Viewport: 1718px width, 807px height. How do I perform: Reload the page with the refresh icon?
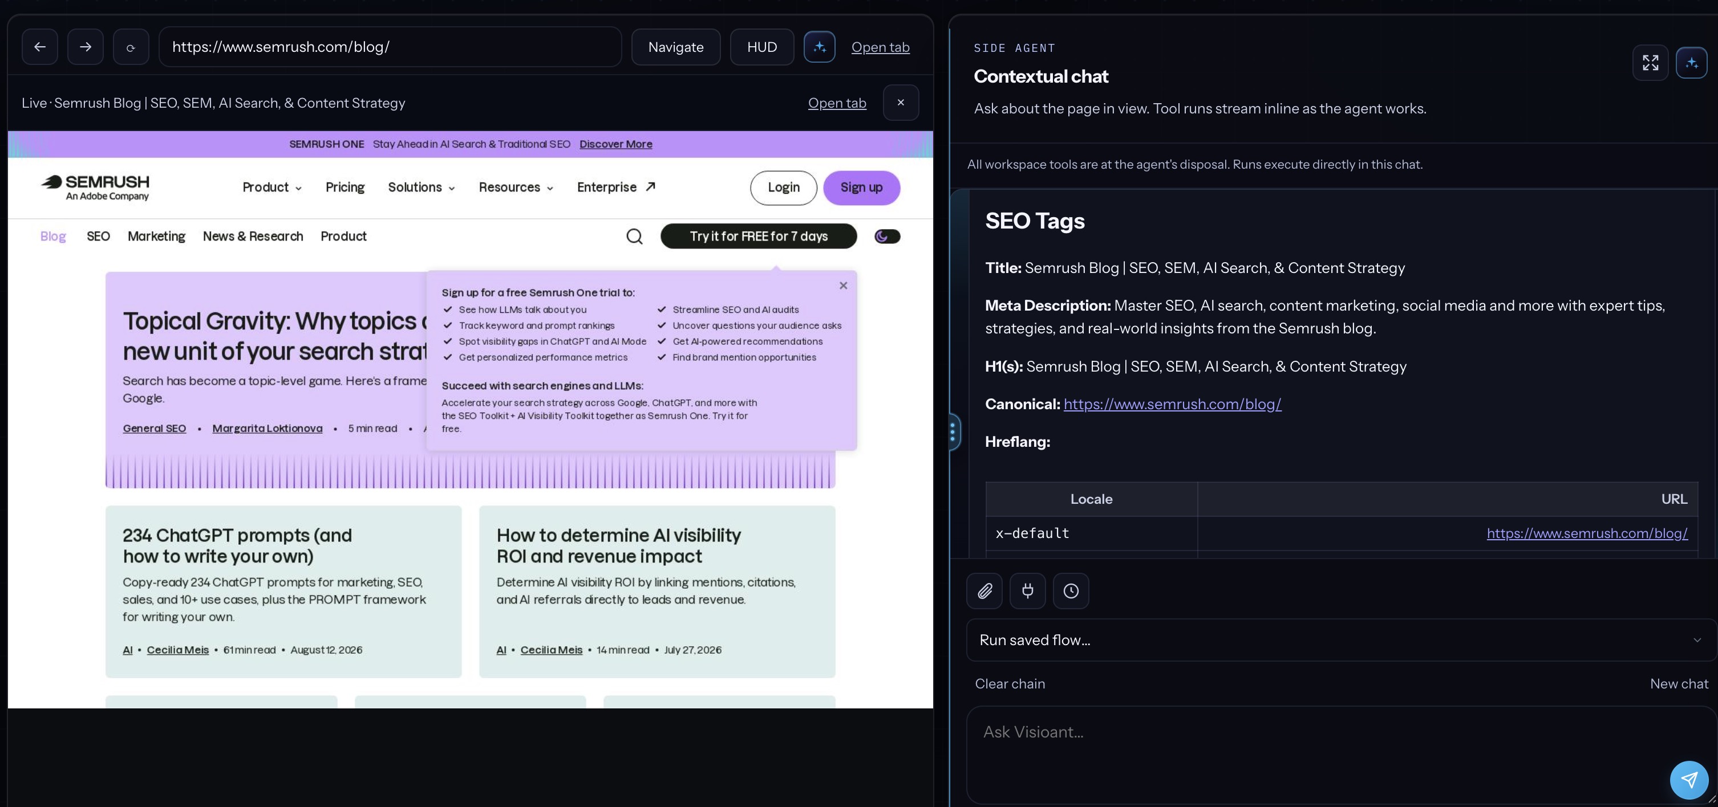pos(131,47)
